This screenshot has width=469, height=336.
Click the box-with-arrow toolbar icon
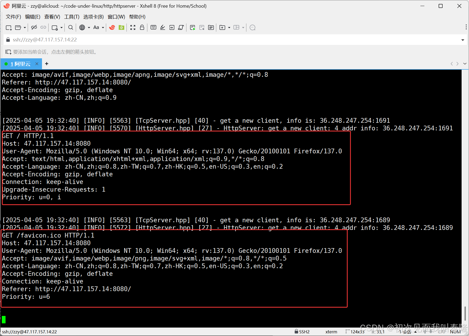point(172,27)
